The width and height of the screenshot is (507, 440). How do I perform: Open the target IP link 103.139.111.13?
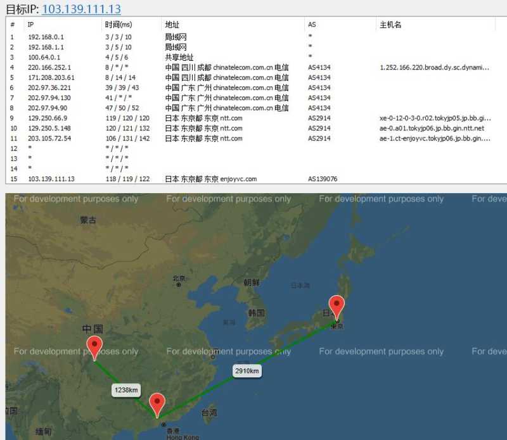pos(81,9)
